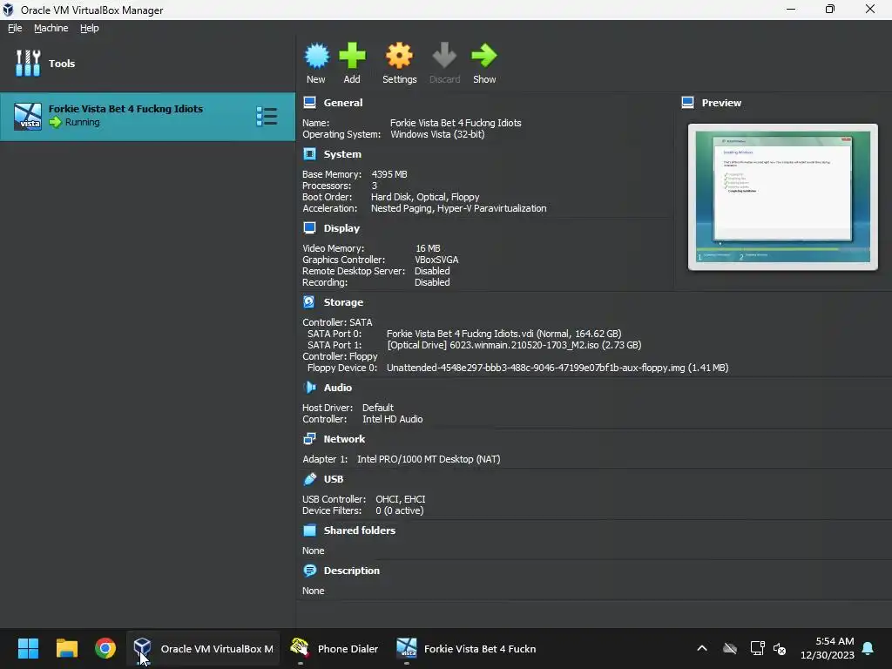The width and height of the screenshot is (892, 669).
Task: Click the General section heading
Action: click(343, 103)
